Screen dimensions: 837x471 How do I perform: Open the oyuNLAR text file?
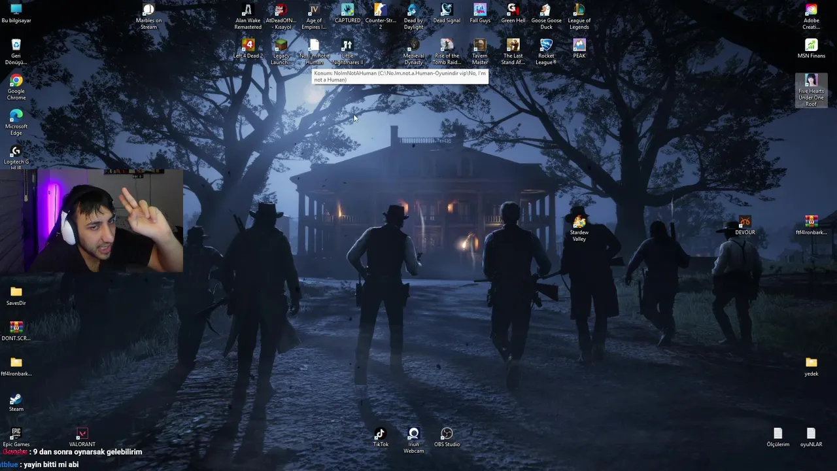pos(811,437)
